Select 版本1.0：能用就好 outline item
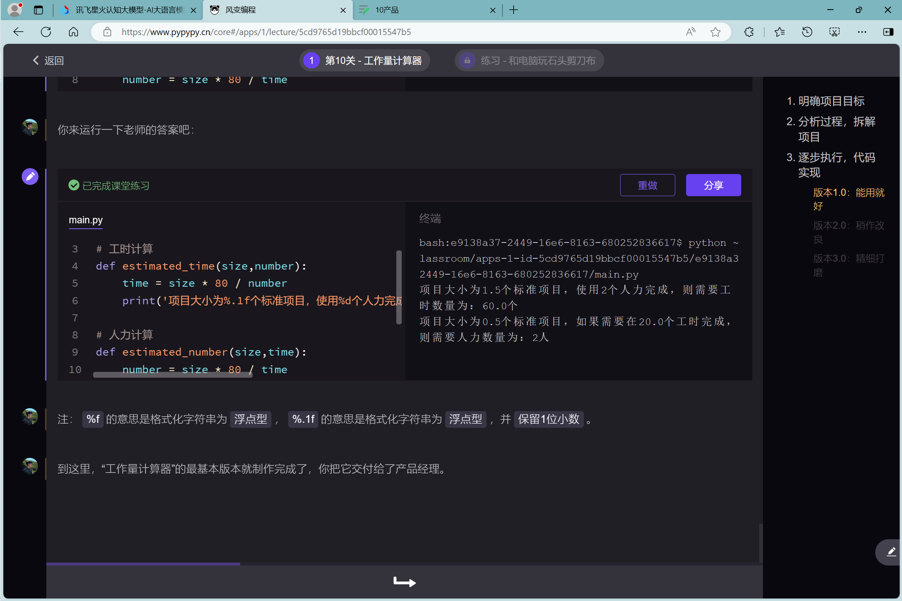902x601 pixels. coord(849,199)
